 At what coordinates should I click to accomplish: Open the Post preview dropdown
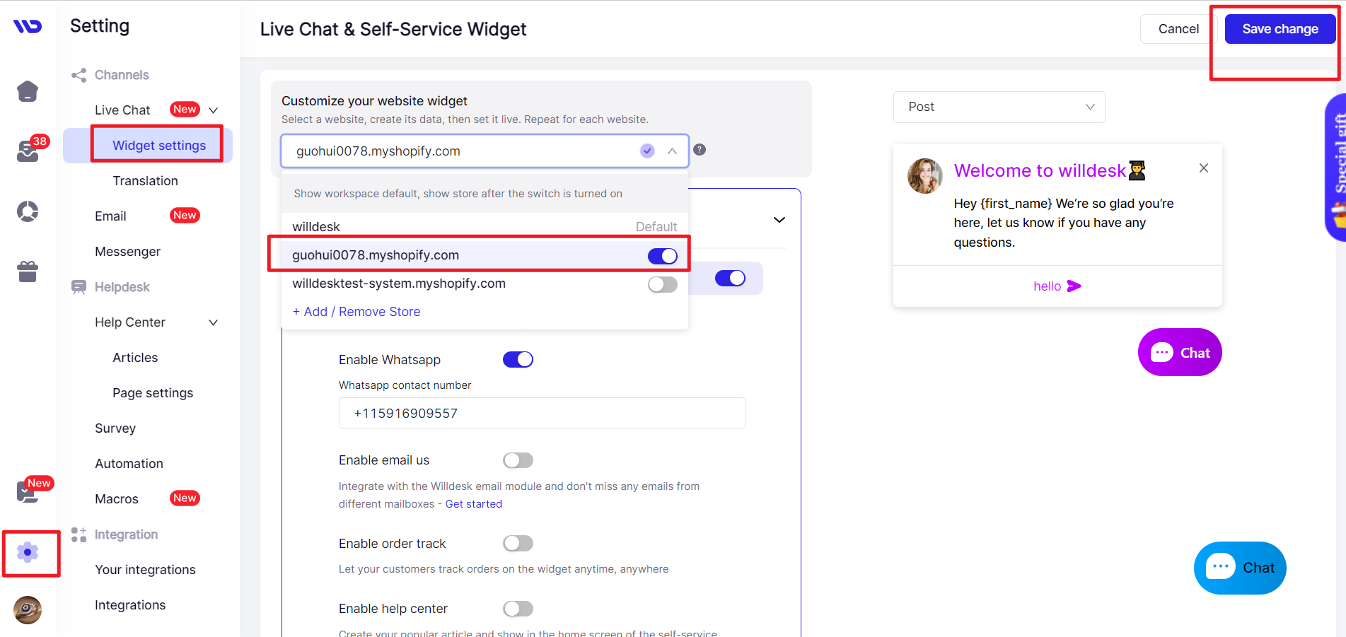(x=999, y=107)
